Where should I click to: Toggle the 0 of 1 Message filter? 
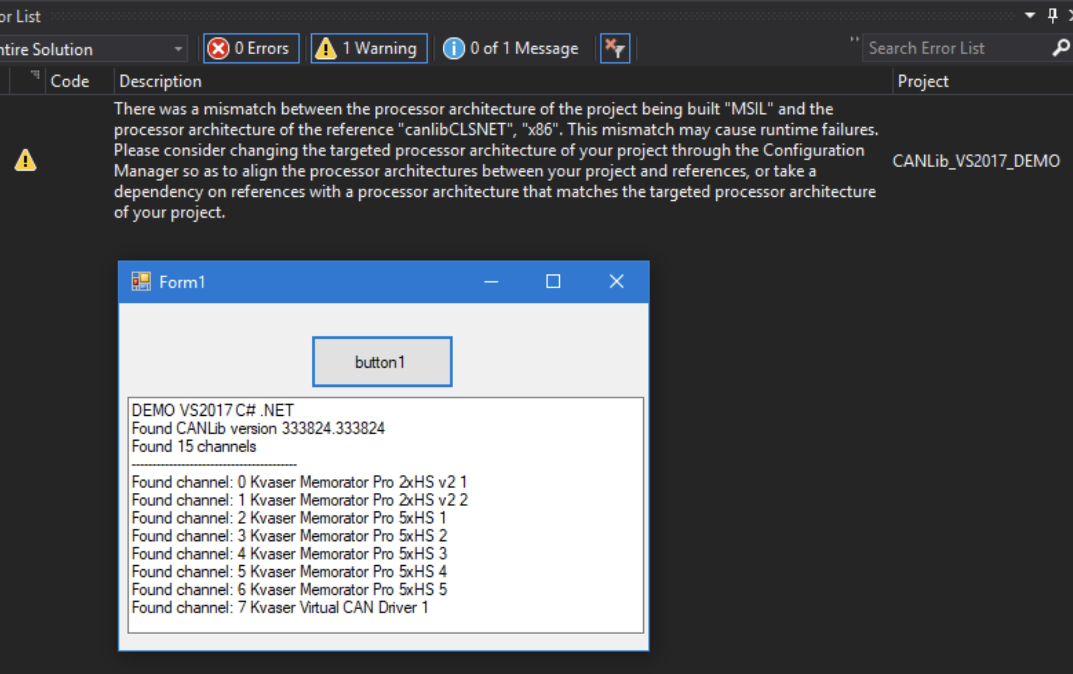click(511, 49)
